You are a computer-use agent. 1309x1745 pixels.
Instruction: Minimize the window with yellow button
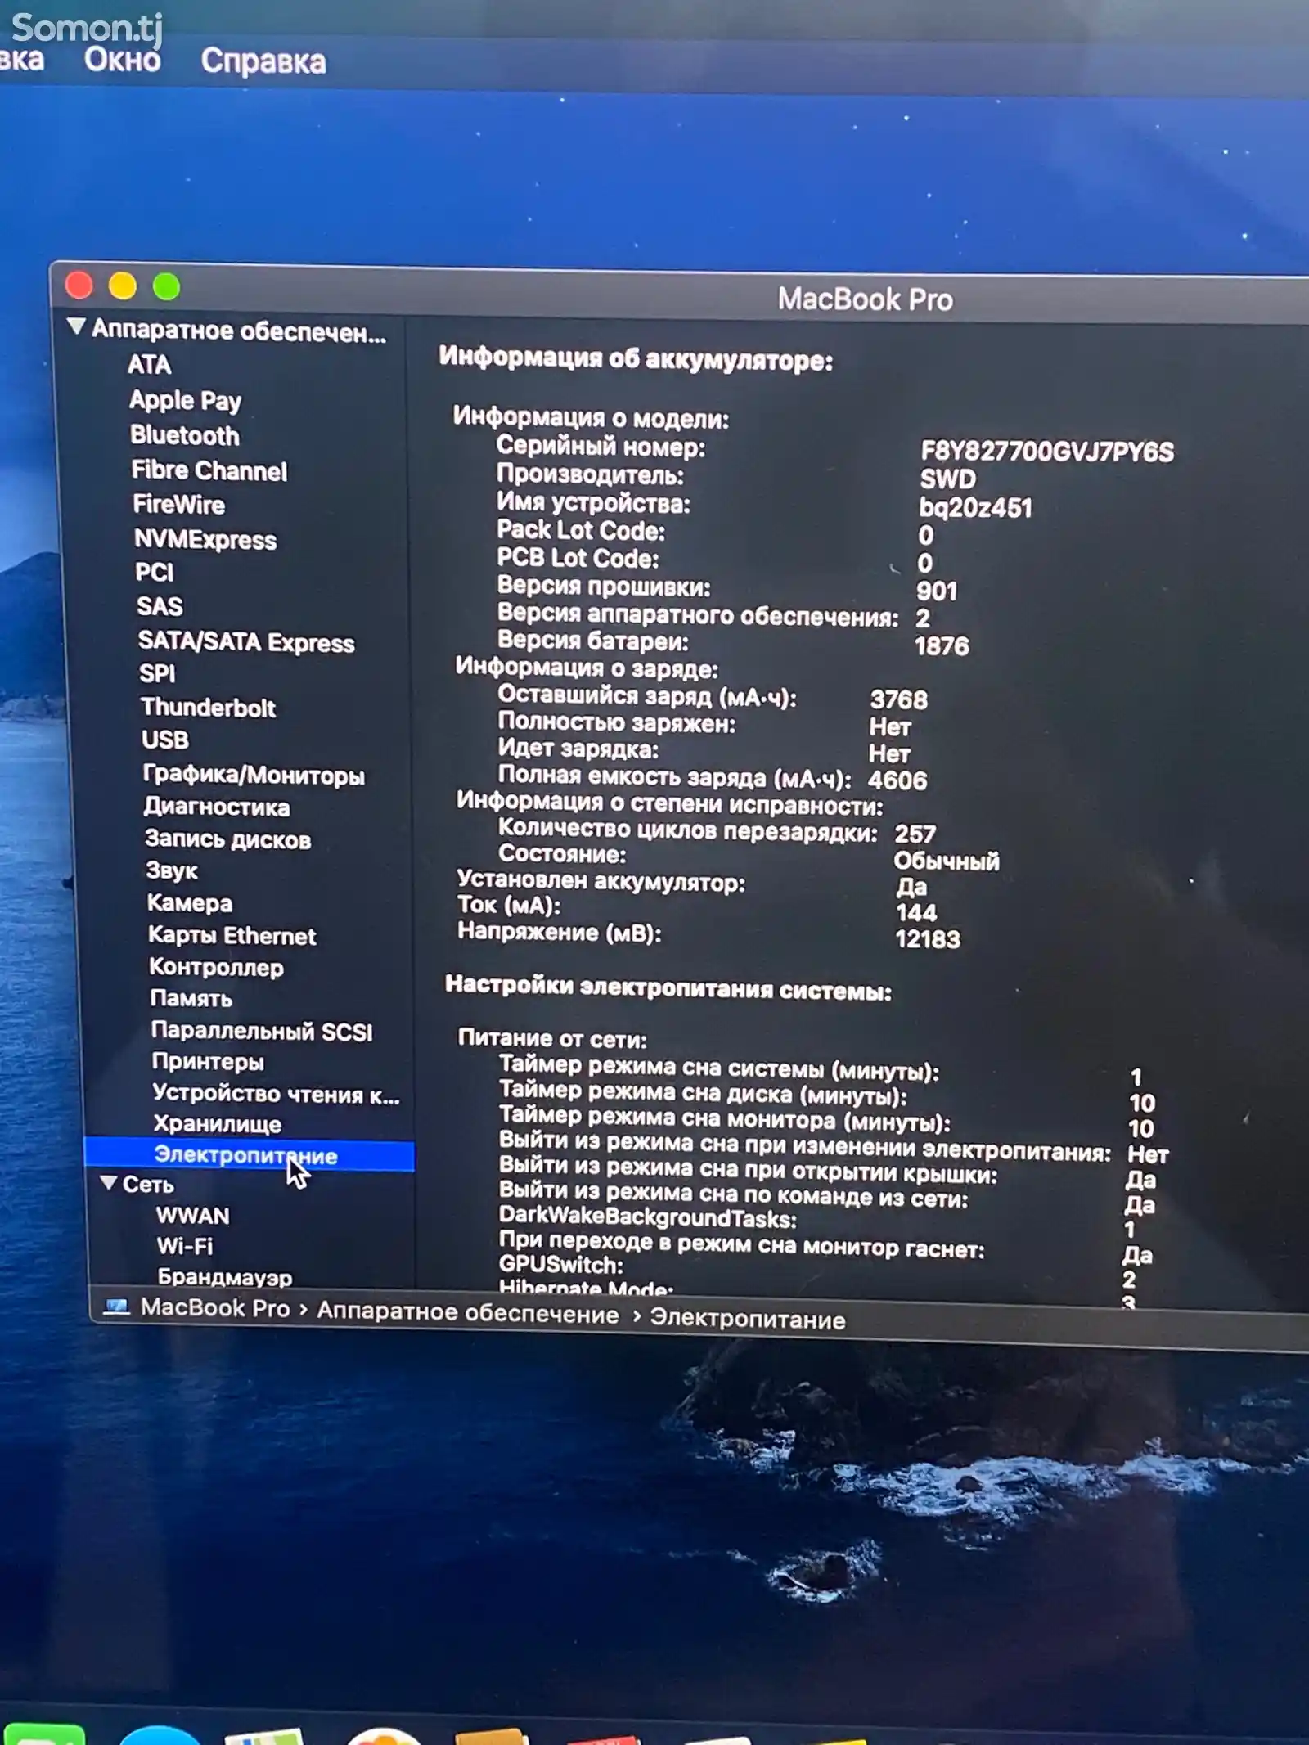click(x=123, y=286)
